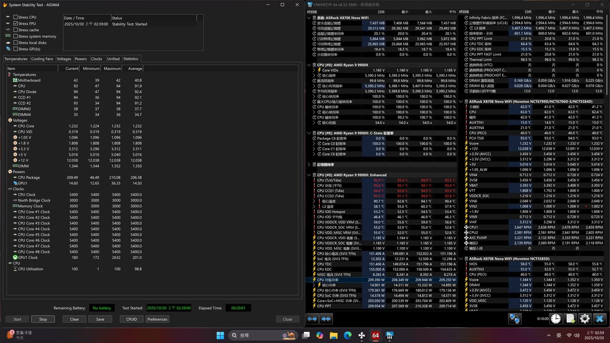Clear the AIDA64 statistics

[74, 319]
